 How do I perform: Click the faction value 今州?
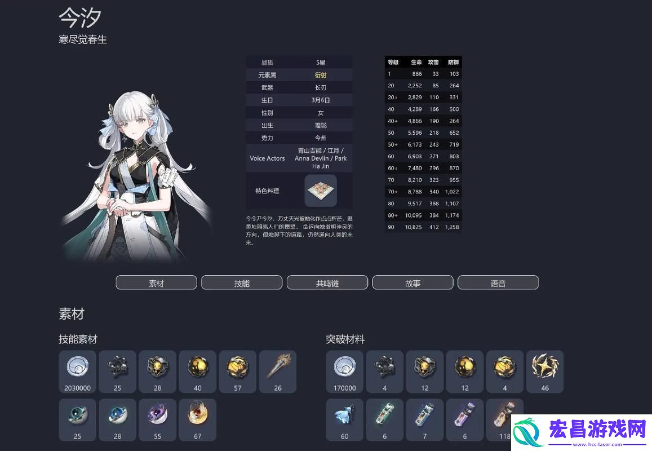coord(321,138)
